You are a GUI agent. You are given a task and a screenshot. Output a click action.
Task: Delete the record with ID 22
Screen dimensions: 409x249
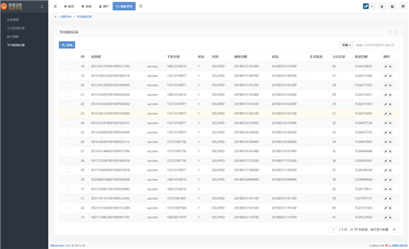click(390, 104)
